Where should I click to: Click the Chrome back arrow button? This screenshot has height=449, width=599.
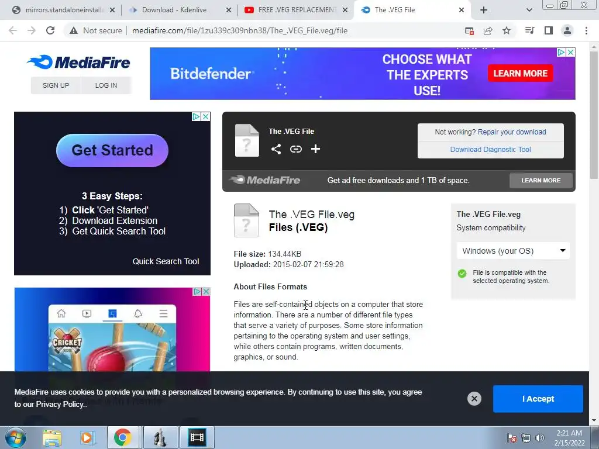[13, 30]
